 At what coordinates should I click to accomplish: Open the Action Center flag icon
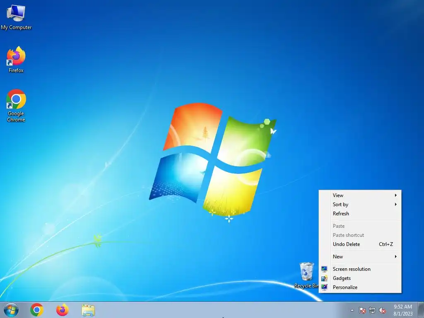point(362,310)
